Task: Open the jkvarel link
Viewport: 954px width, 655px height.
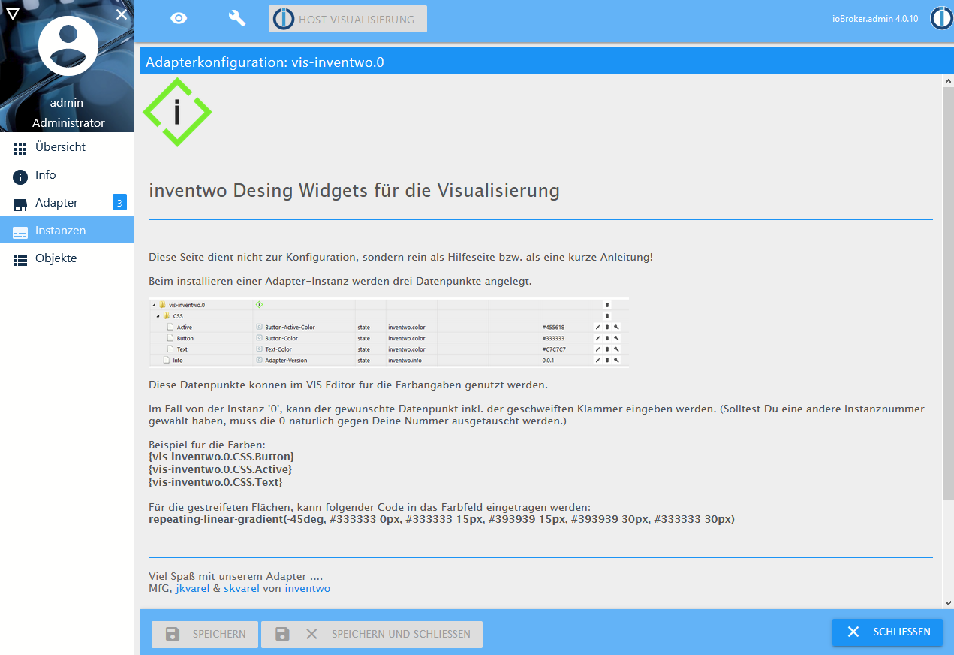Action: pos(192,589)
